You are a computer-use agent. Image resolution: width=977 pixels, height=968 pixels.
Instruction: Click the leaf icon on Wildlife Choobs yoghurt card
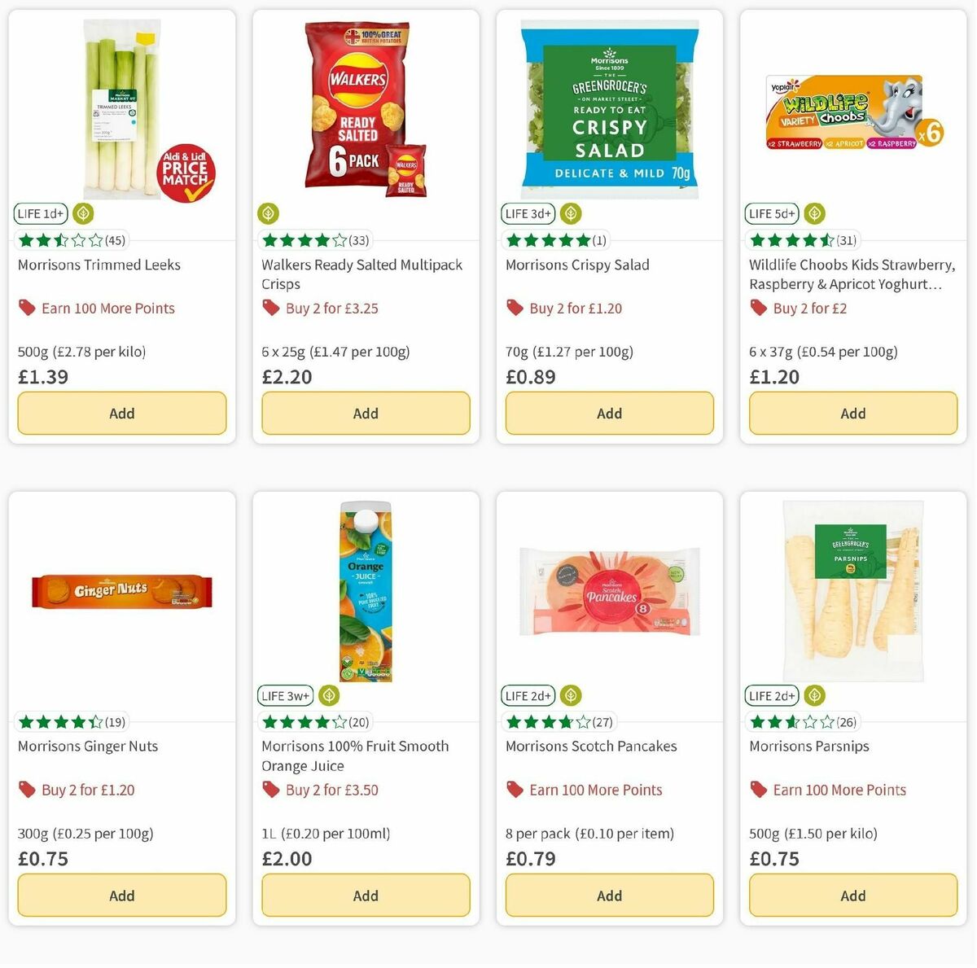pos(813,213)
